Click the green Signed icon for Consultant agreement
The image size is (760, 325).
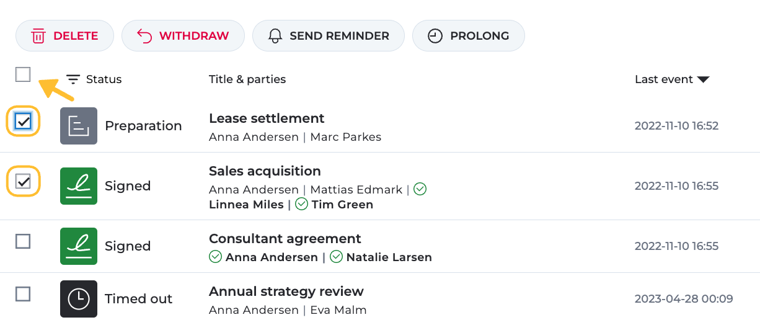click(79, 246)
